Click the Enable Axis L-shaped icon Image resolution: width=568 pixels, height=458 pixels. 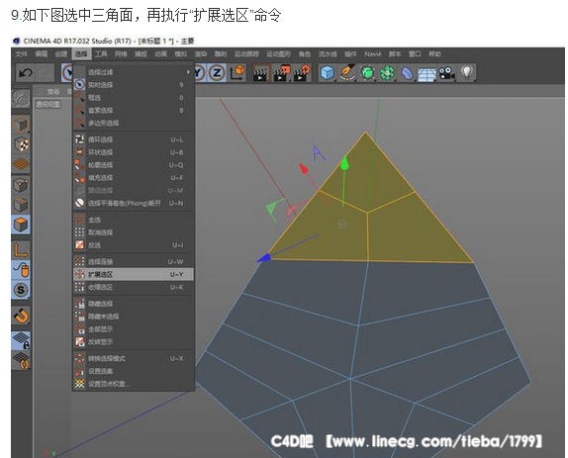coord(21,250)
